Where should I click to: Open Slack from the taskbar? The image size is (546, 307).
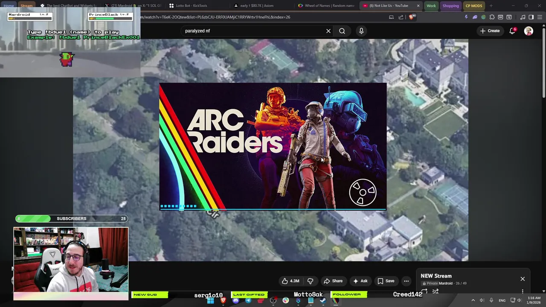[286, 300]
